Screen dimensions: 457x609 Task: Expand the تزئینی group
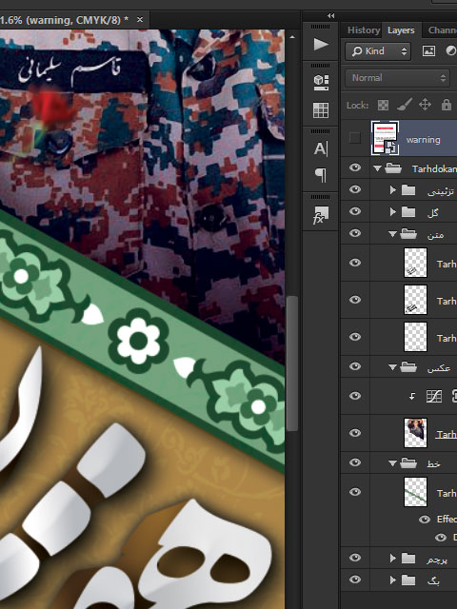[393, 190]
